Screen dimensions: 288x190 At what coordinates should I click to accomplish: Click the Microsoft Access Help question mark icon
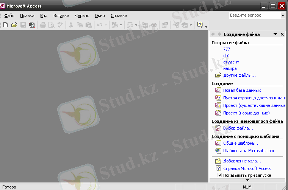200,25
